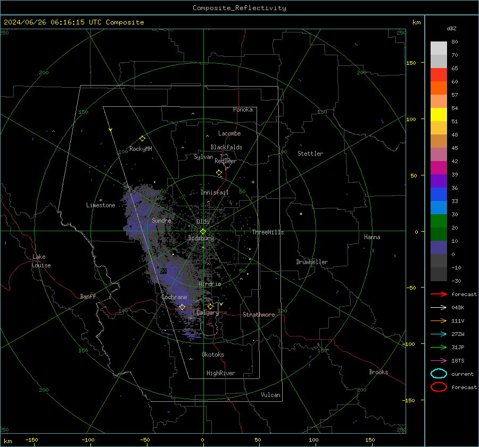Image resolution: width=479 pixels, height=447 pixels.
Task: Click the Banff town label
Action: click(88, 296)
